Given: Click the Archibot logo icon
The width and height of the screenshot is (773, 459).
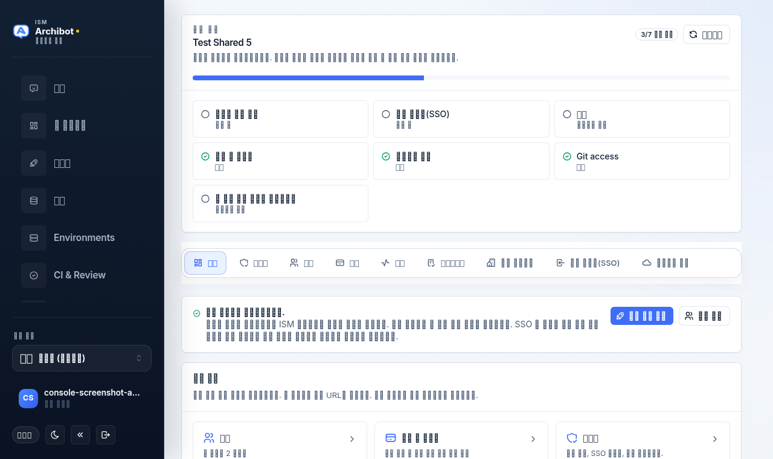Looking at the screenshot, I should [21, 31].
